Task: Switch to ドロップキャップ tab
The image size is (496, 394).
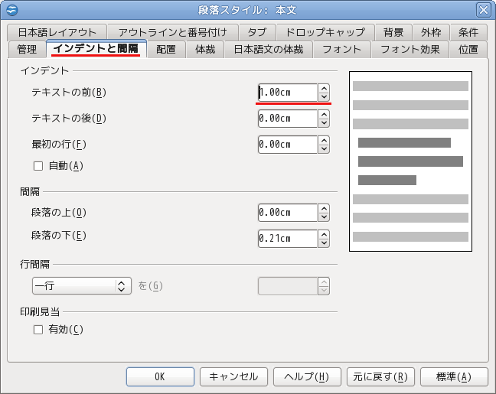Action: click(x=325, y=32)
